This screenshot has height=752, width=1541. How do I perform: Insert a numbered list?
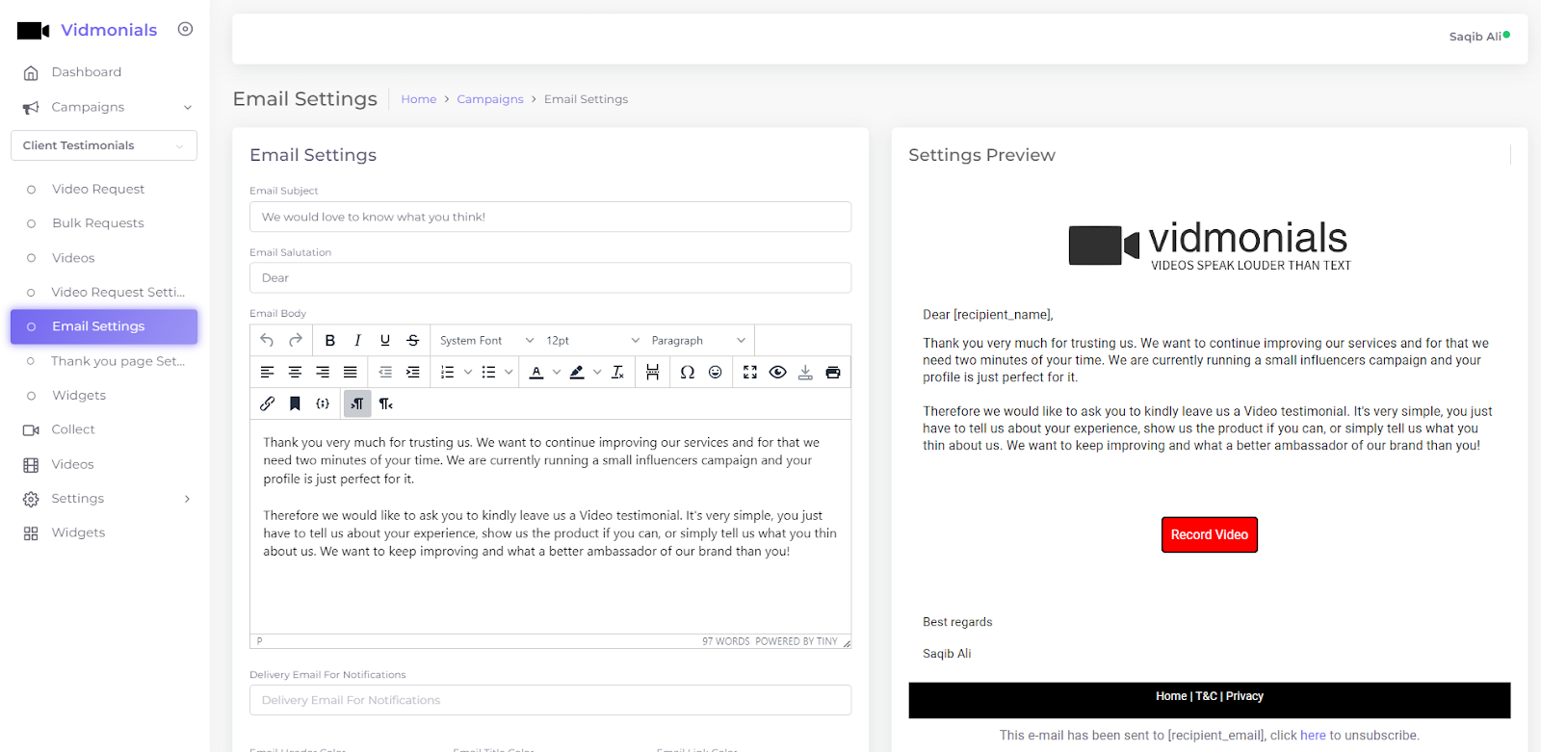[x=448, y=373]
